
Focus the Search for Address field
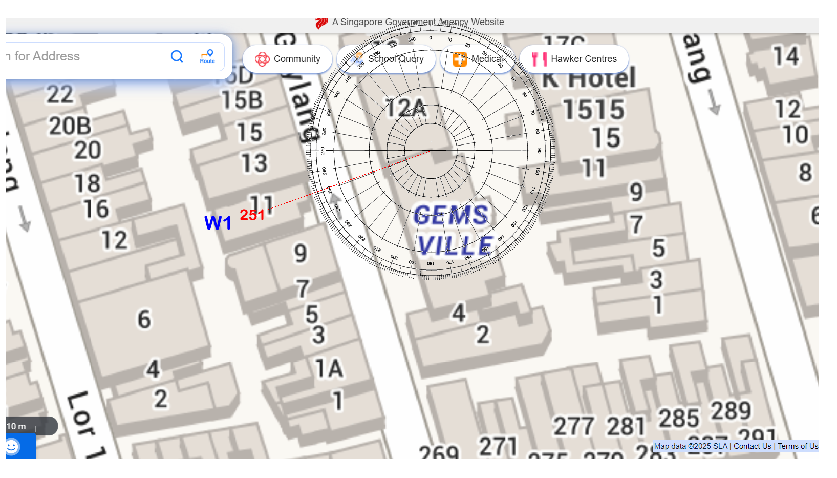[82, 56]
